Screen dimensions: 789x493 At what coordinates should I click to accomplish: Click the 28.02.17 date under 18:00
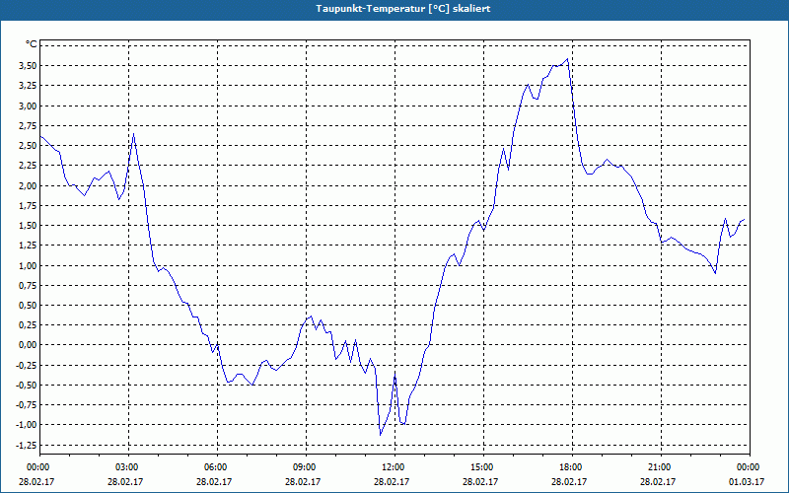[x=569, y=482]
